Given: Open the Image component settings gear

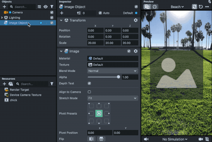Looking at the screenshot, I should click(x=135, y=51).
